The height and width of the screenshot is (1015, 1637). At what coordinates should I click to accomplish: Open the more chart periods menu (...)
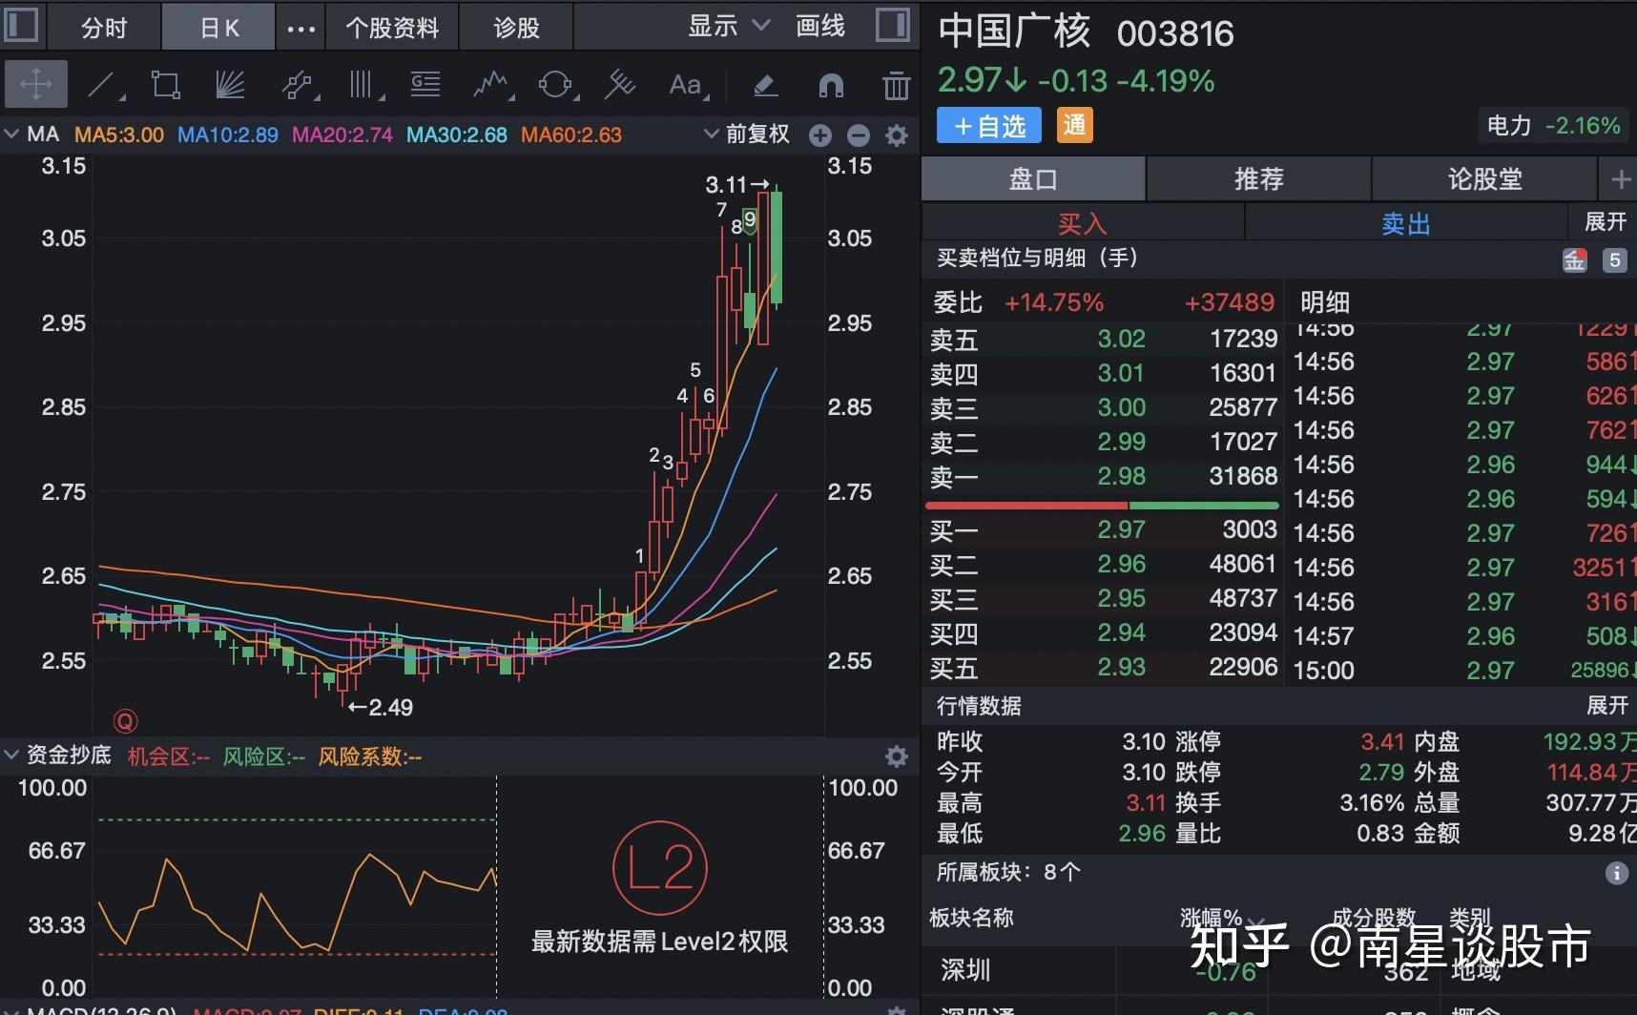pyautogui.click(x=300, y=28)
